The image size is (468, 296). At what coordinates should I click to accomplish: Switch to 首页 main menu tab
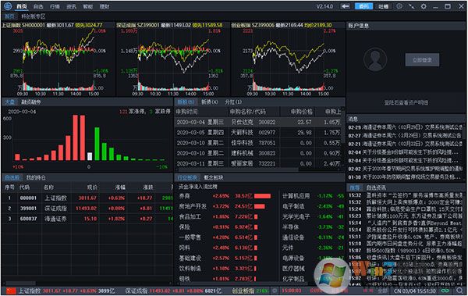tap(22, 6)
